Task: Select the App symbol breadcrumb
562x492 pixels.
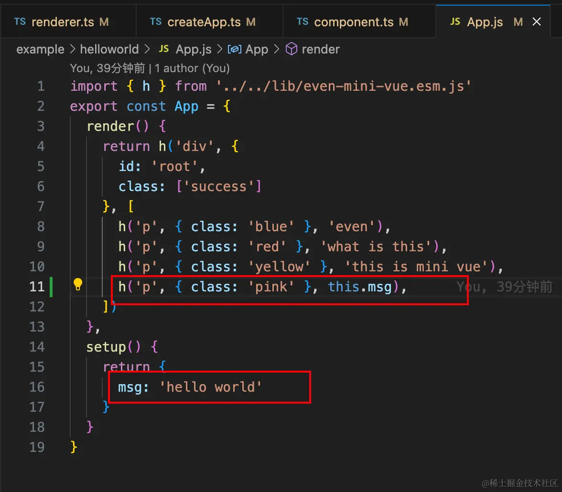Action: coord(257,49)
